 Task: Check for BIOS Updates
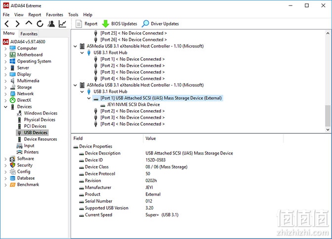pos(120,24)
